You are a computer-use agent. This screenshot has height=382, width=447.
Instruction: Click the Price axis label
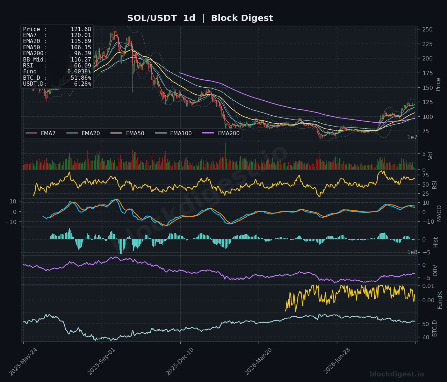point(438,84)
